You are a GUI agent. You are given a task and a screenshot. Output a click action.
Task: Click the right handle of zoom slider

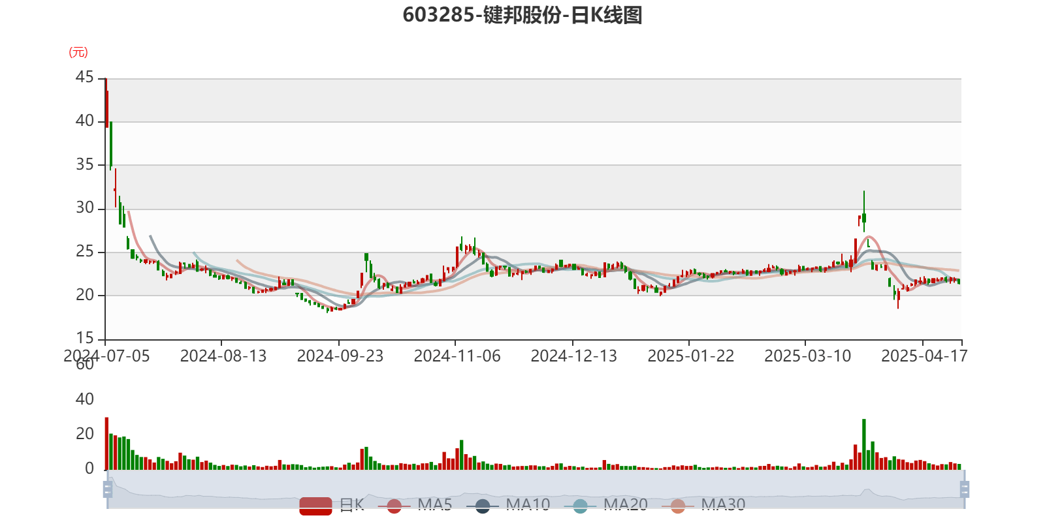[x=965, y=489]
